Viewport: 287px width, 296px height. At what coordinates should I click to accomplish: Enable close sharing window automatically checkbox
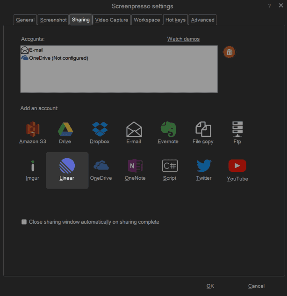coord(24,222)
